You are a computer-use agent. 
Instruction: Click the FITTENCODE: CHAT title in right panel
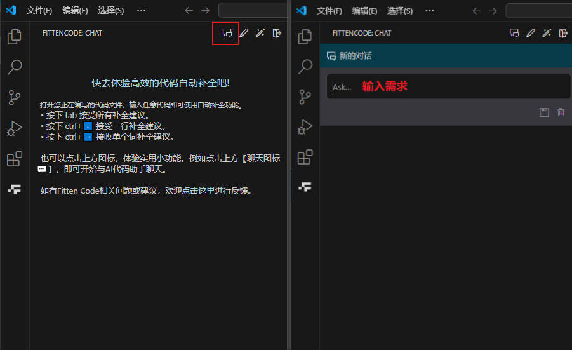(x=362, y=33)
